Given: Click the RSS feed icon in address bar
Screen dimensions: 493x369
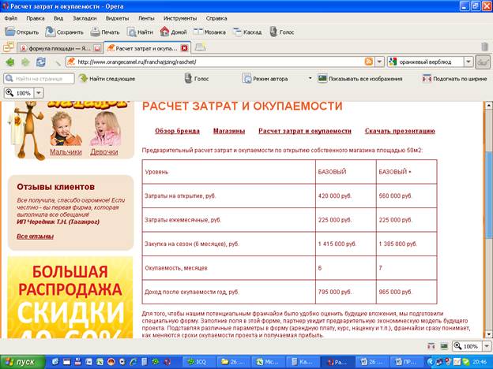Looking at the screenshot, I should coord(369,61).
